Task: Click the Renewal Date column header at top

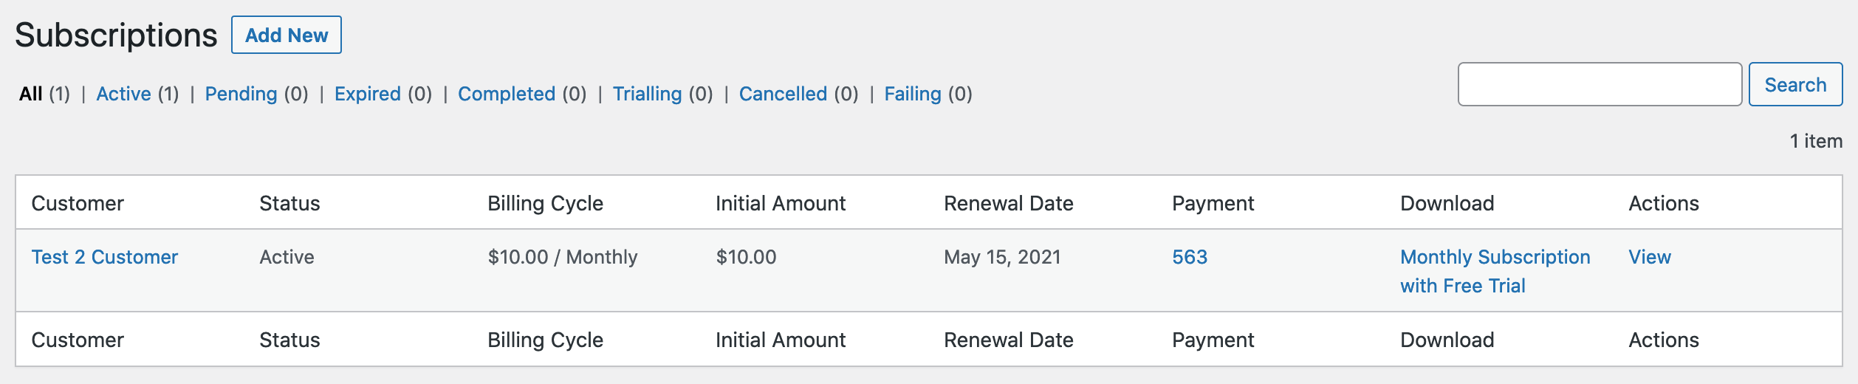Action: pos(1008,204)
